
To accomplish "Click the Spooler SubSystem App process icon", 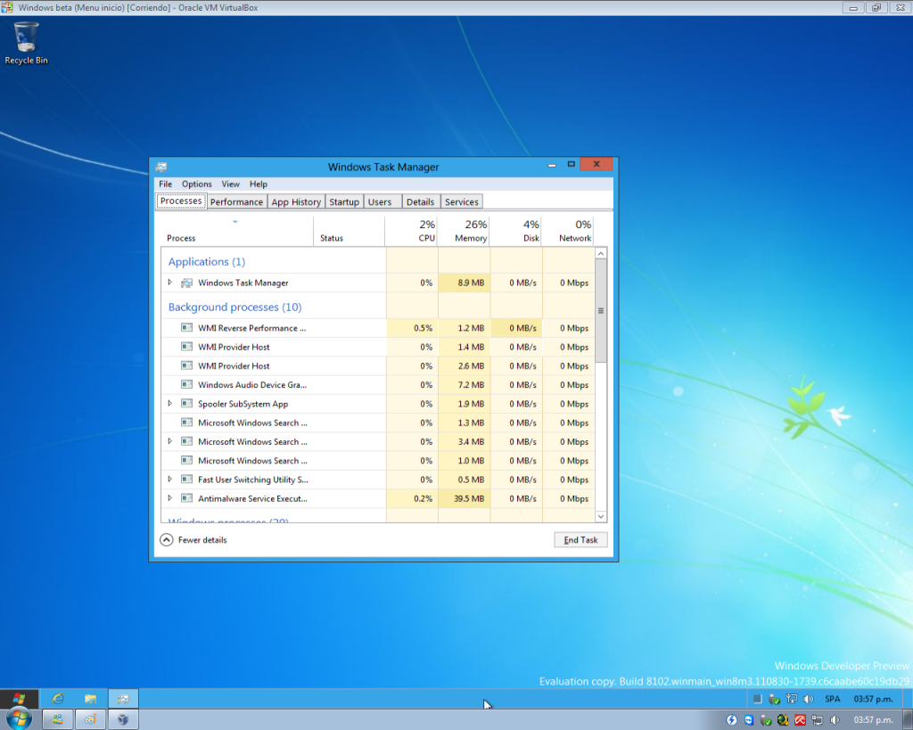I will (x=187, y=404).
